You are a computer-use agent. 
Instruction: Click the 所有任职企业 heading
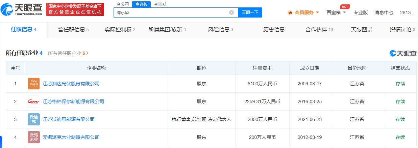22,53
